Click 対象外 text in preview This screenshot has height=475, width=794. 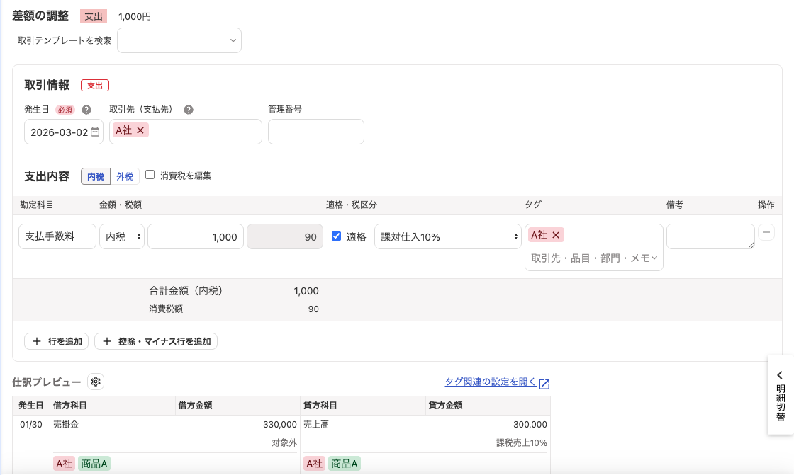click(284, 442)
